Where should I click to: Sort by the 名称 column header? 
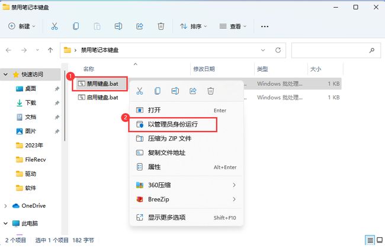pos(89,69)
